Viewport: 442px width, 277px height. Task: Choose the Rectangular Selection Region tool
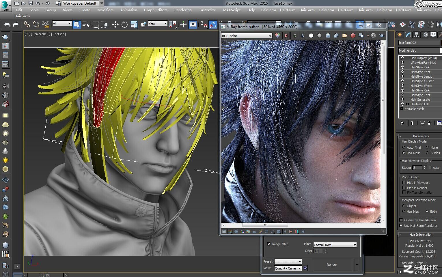pyautogui.click(x=95, y=25)
